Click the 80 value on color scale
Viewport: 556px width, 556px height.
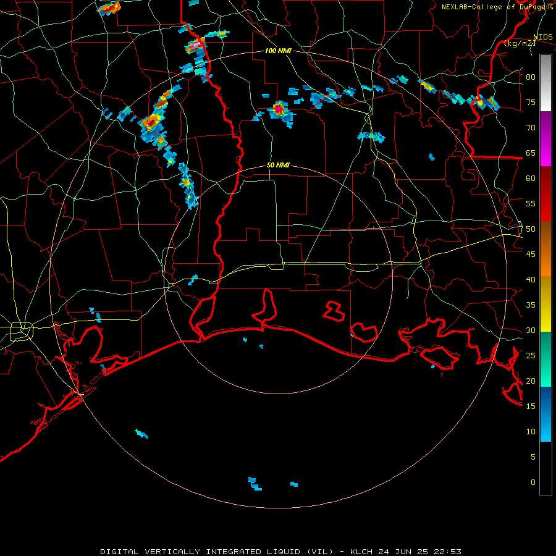click(x=531, y=77)
